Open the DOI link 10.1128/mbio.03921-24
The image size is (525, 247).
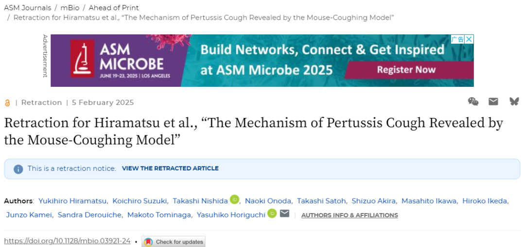click(67, 241)
